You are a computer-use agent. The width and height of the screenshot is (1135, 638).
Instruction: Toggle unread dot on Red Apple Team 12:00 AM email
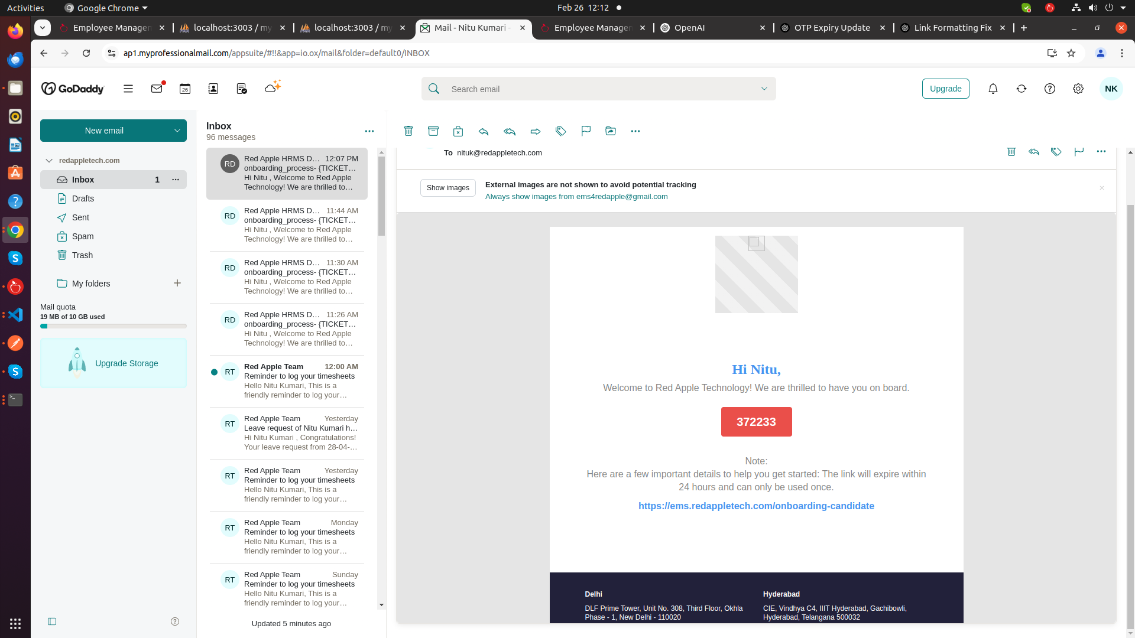[x=214, y=372]
